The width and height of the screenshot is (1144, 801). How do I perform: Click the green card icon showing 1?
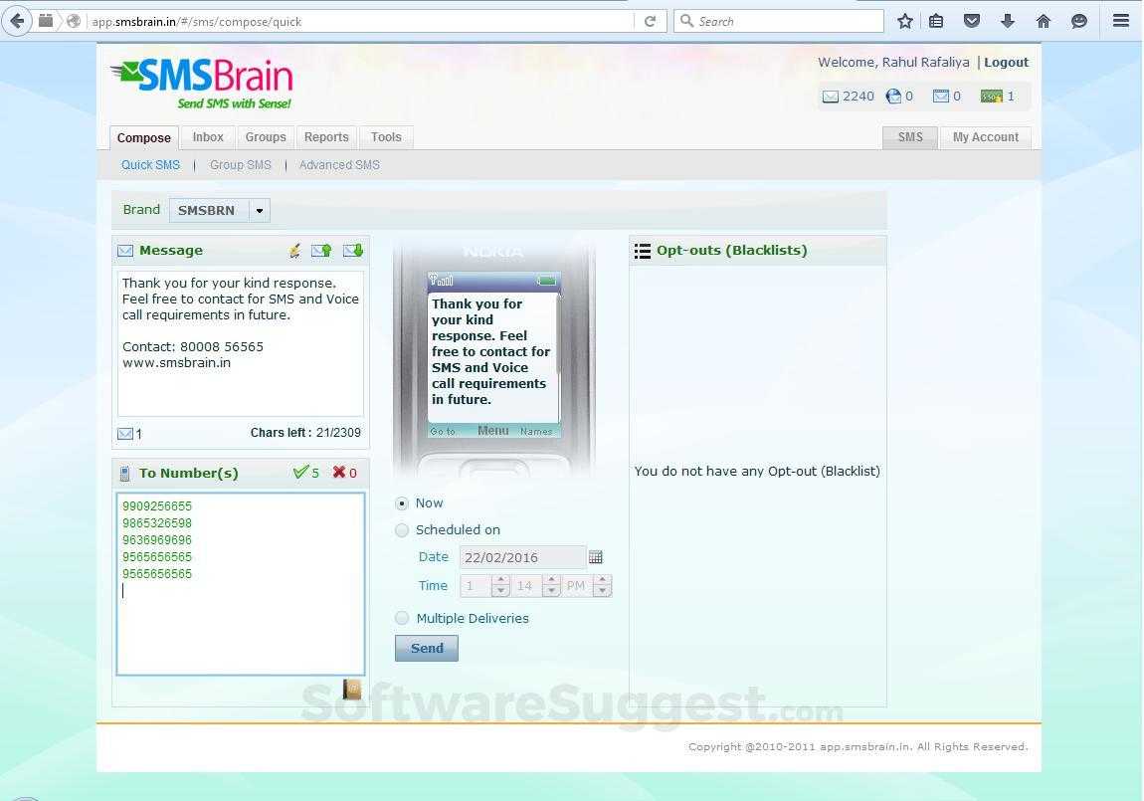[992, 97]
